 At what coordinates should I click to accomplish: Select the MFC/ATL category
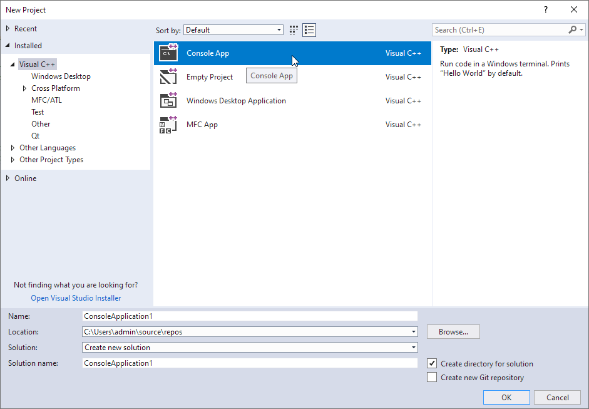click(46, 100)
